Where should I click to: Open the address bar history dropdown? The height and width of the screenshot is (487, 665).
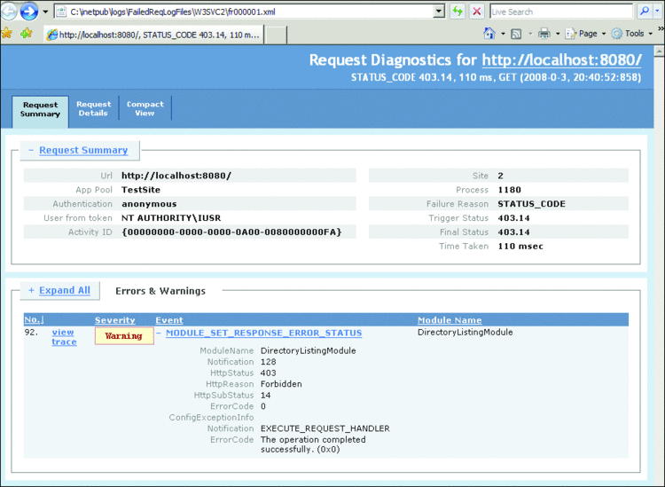(440, 12)
